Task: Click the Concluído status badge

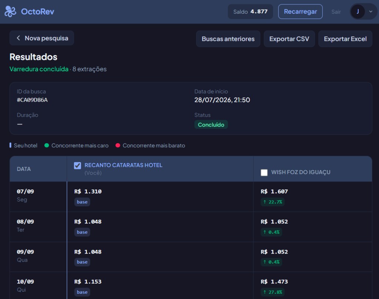Action: coord(211,125)
